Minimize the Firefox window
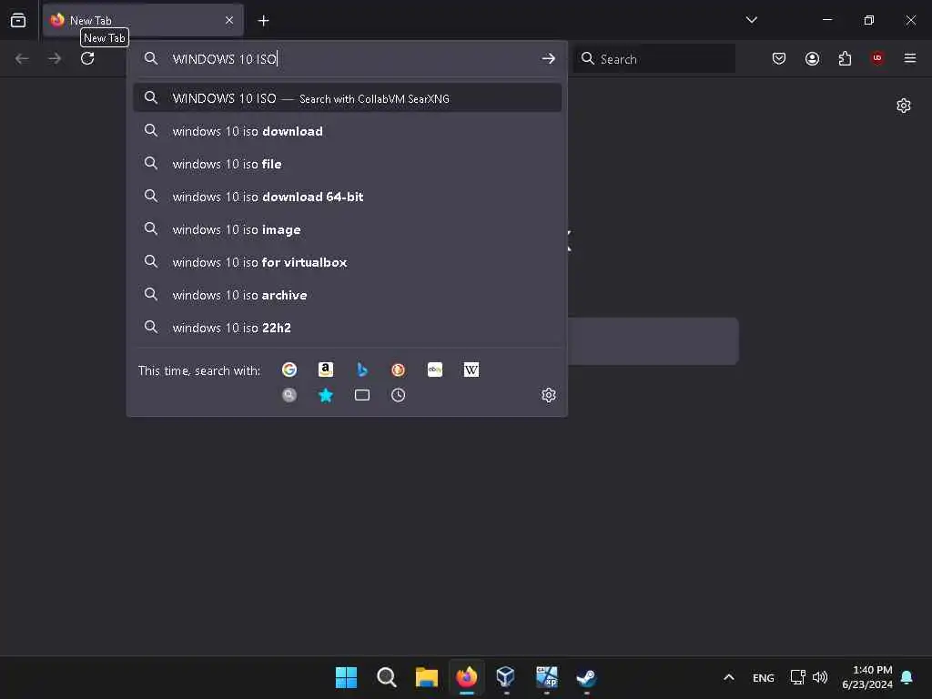The width and height of the screenshot is (932, 699). point(826,20)
